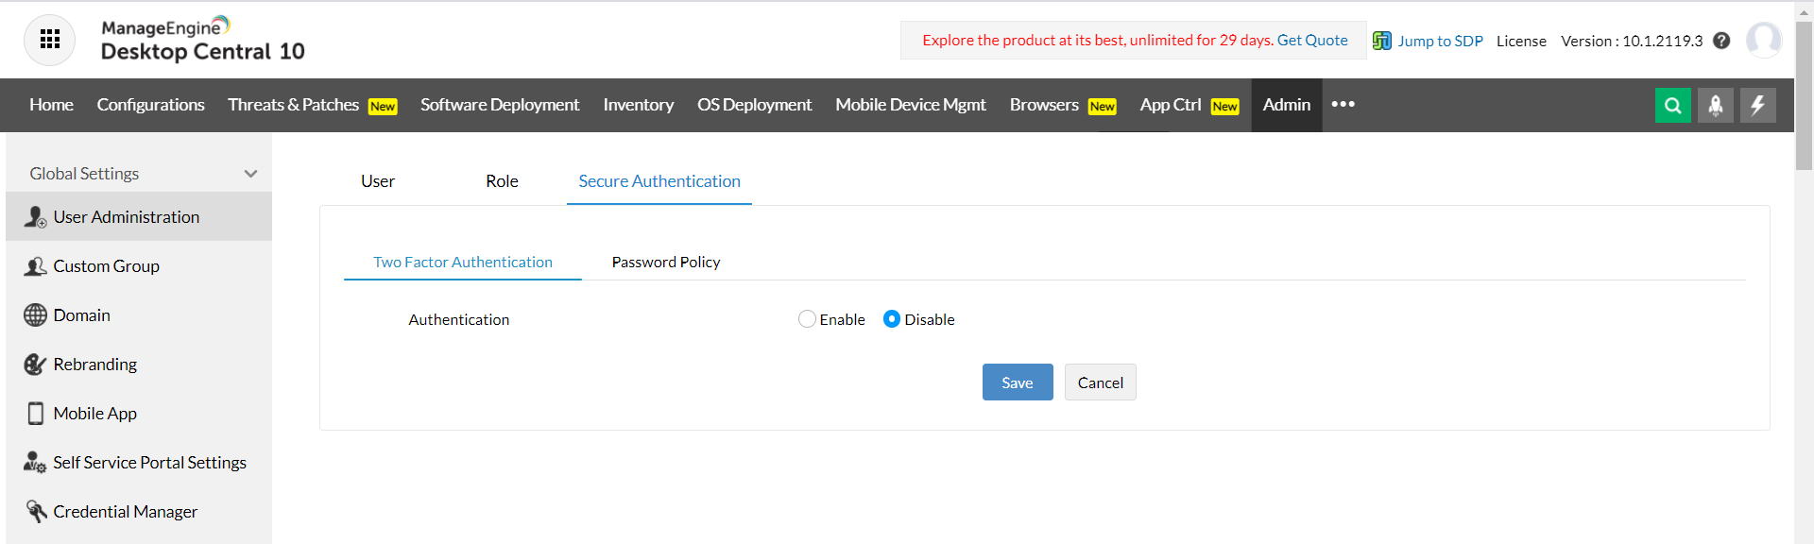Screen dimensions: 1814x544
Task: Follow the Get Quote link
Action: 1312,40
